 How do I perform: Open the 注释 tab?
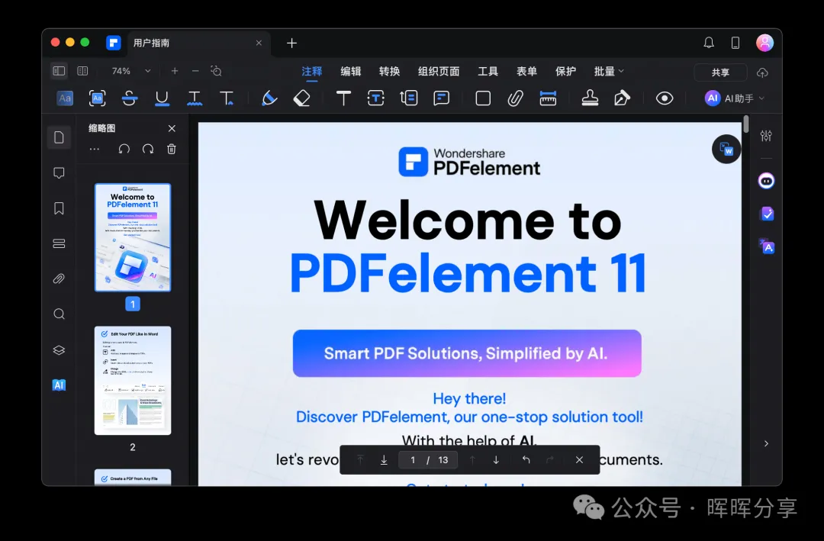click(311, 72)
